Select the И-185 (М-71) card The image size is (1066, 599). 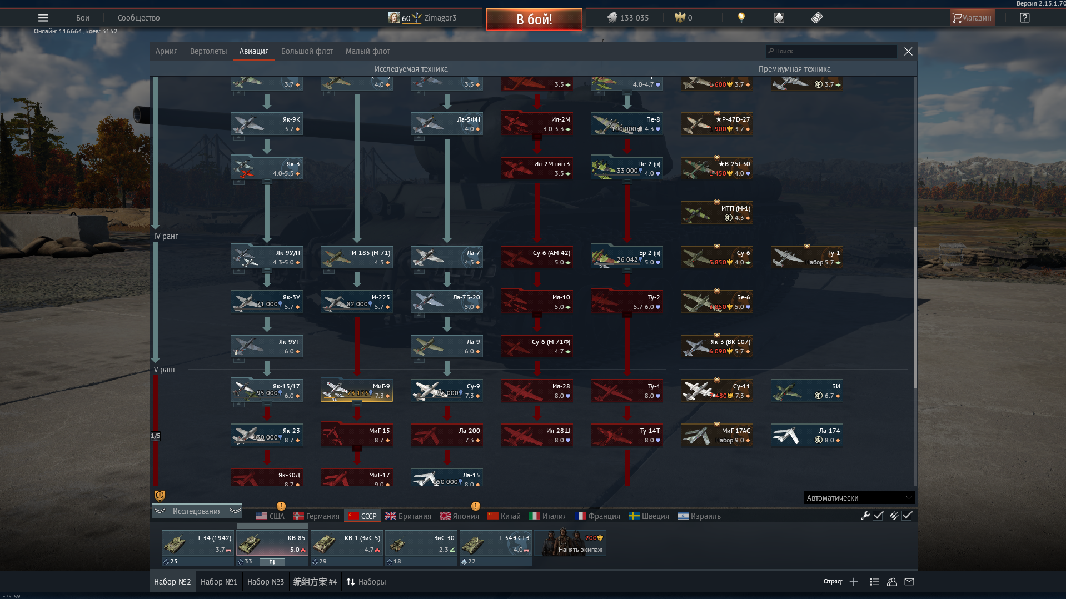[x=357, y=257]
